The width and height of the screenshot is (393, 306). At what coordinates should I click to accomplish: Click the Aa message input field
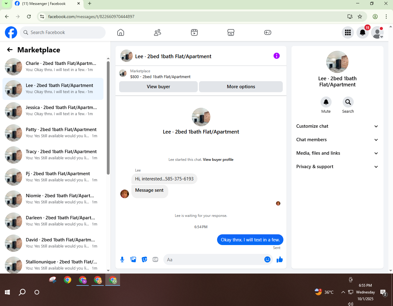coord(214,260)
